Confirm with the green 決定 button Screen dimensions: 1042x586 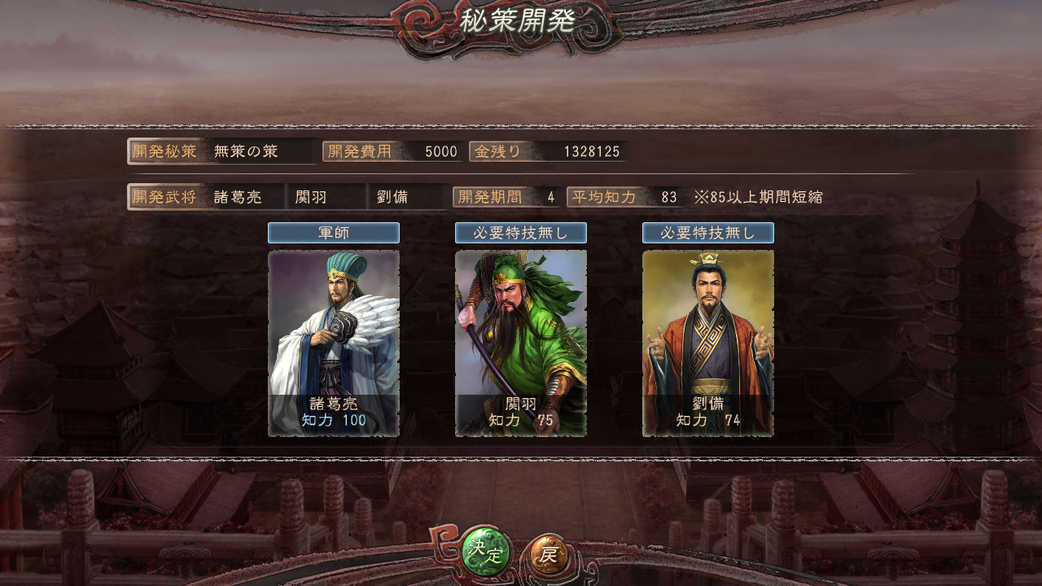pos(486,554)
